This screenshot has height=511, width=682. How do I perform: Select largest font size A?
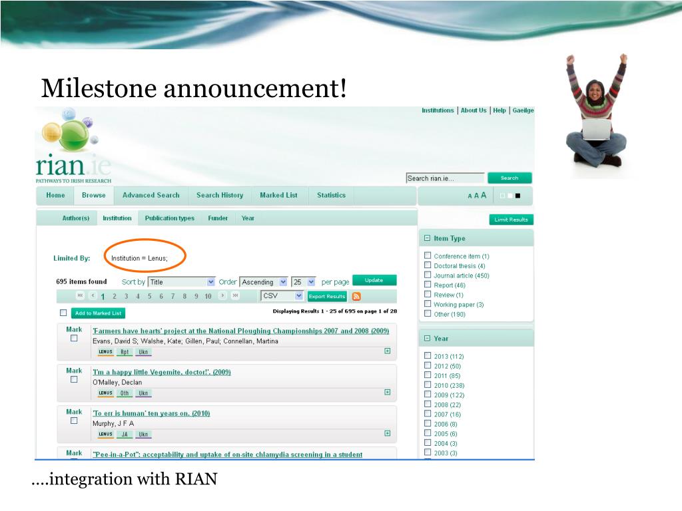click(484, 196)
